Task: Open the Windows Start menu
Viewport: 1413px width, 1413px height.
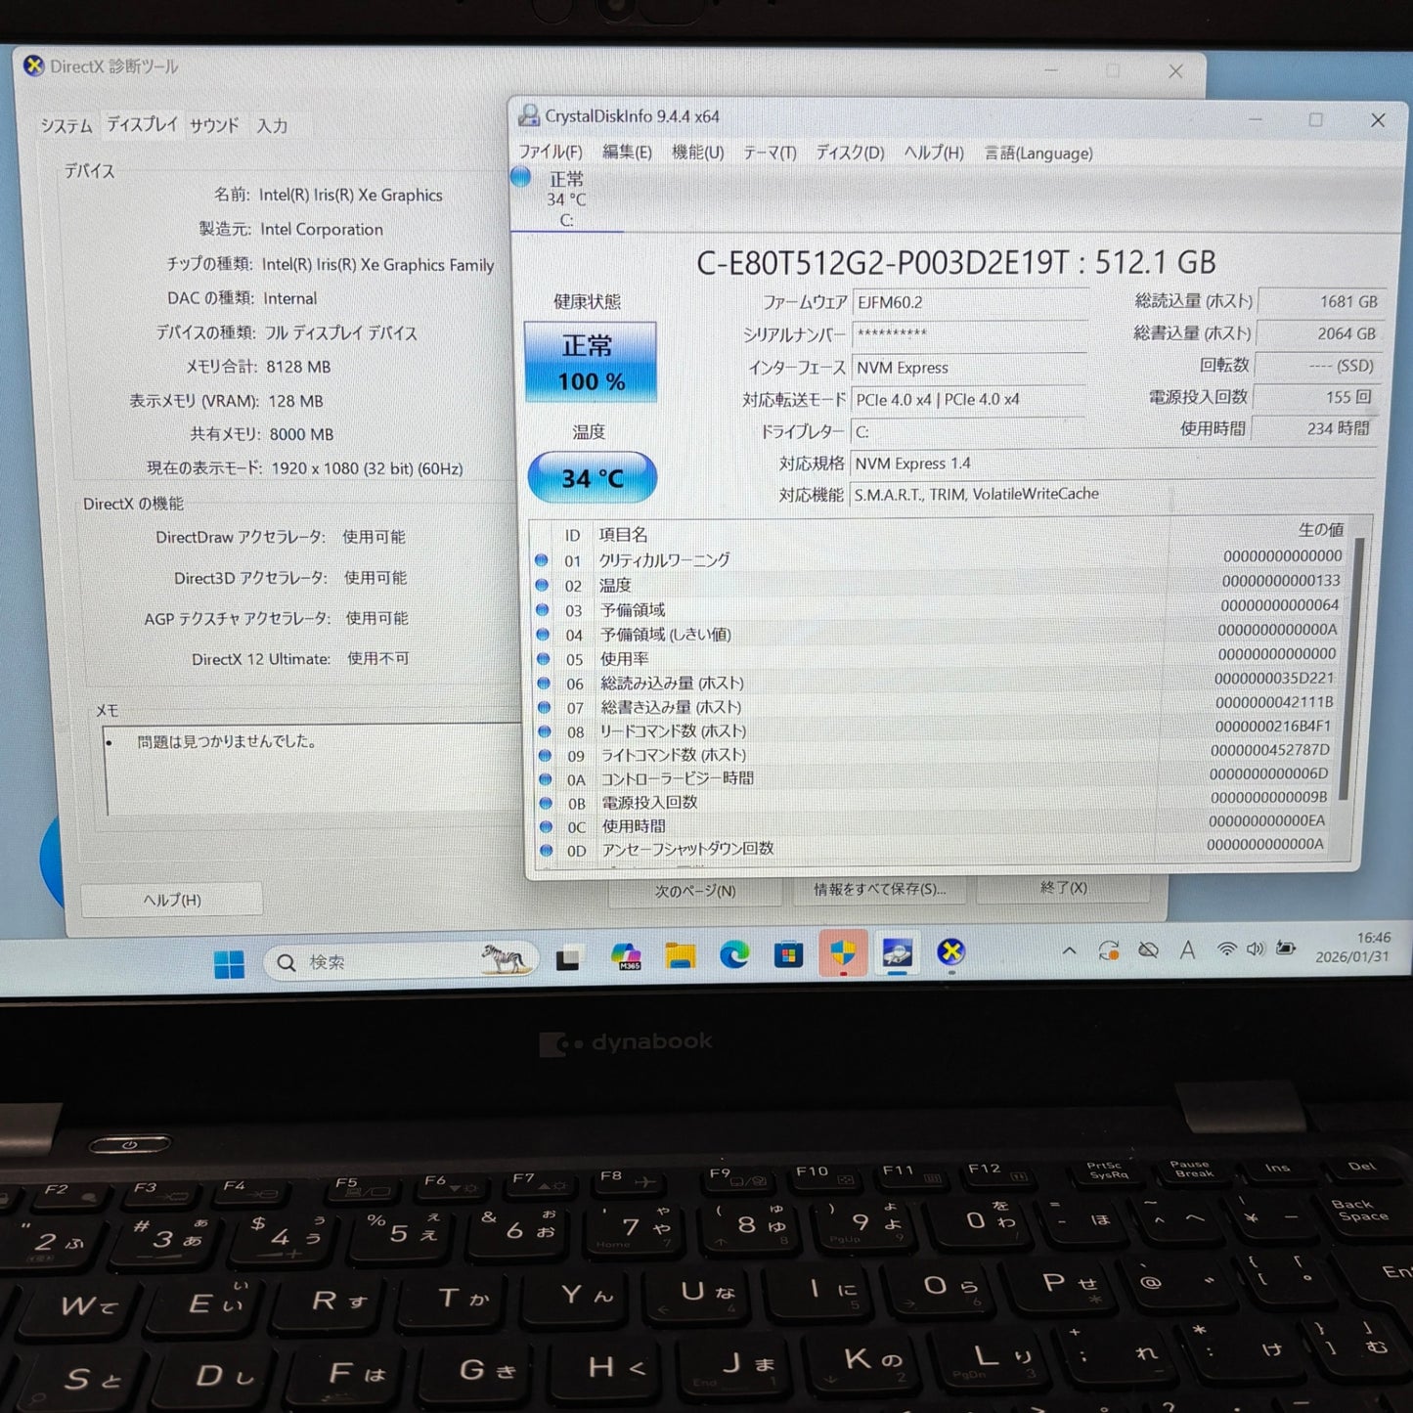Action: point(229,963)
